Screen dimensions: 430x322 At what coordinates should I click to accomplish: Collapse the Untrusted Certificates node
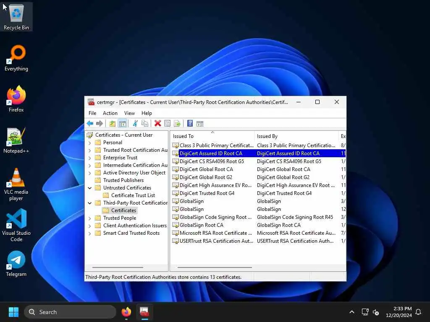tap(90, 188)
